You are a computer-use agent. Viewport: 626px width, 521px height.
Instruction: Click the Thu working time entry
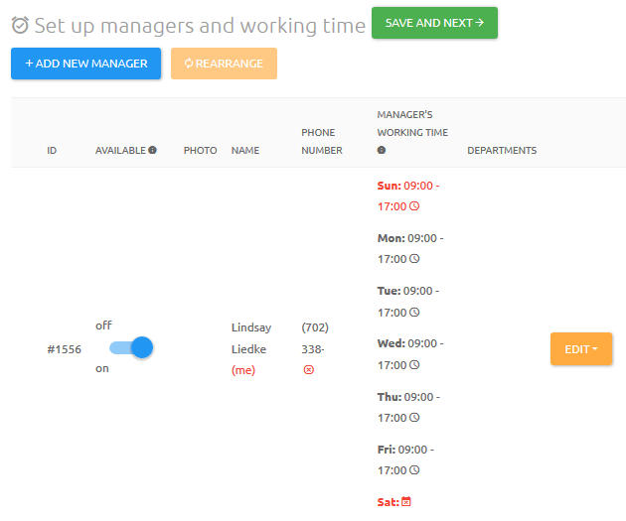(x=408, y=407)
